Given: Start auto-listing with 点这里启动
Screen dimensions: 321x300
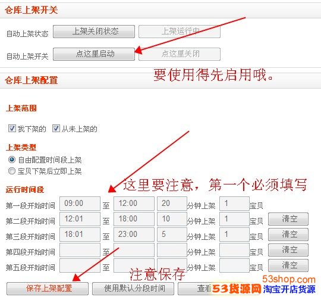Looking at the screenshot, I should 94,54.
